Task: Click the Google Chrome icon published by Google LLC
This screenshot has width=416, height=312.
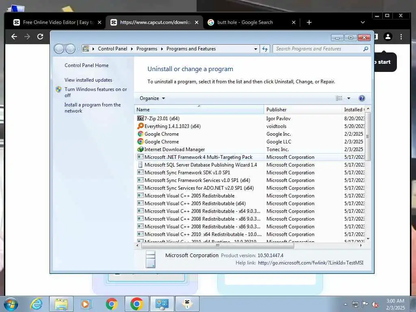Action: click(140, 141)
